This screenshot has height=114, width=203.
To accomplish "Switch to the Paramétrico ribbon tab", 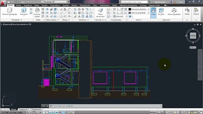I will [55, 5].
